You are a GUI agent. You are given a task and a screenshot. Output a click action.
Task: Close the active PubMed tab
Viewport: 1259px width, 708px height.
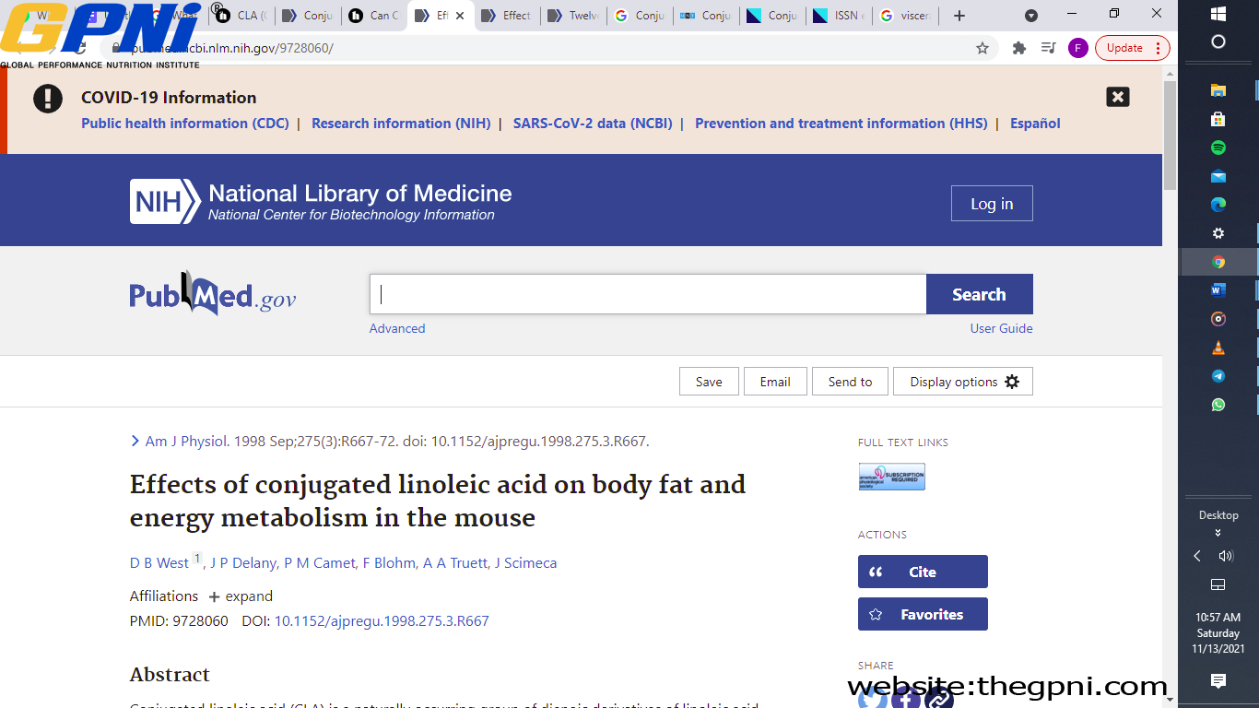460,16
